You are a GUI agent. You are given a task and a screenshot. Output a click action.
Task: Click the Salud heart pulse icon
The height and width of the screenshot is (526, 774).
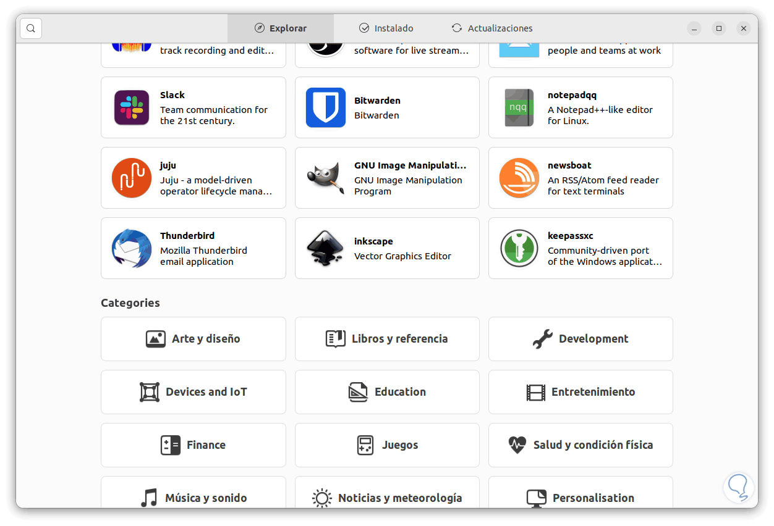click(517, 445)
